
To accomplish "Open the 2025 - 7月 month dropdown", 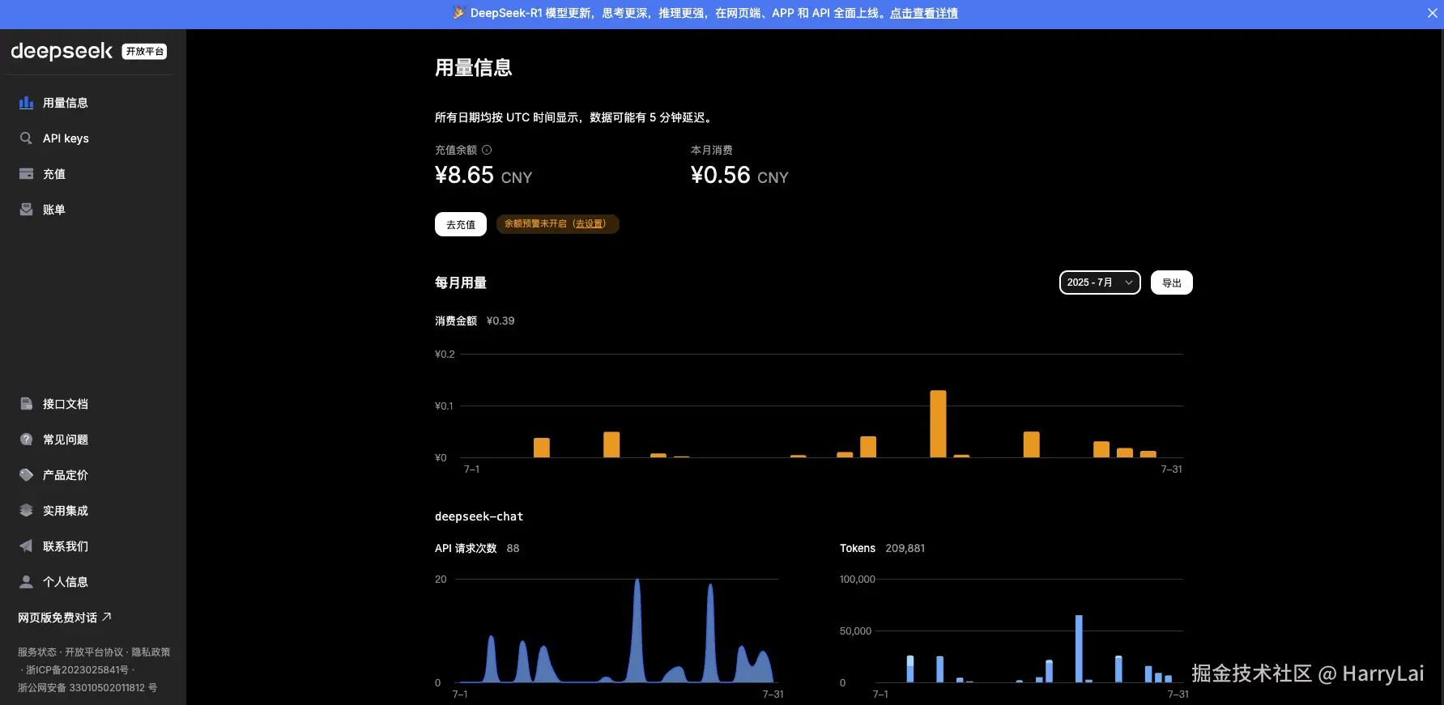I will (1100, 282).
